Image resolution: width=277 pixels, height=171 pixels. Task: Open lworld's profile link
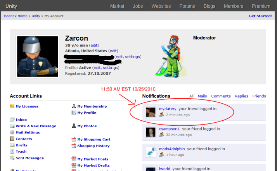(164, 169)
